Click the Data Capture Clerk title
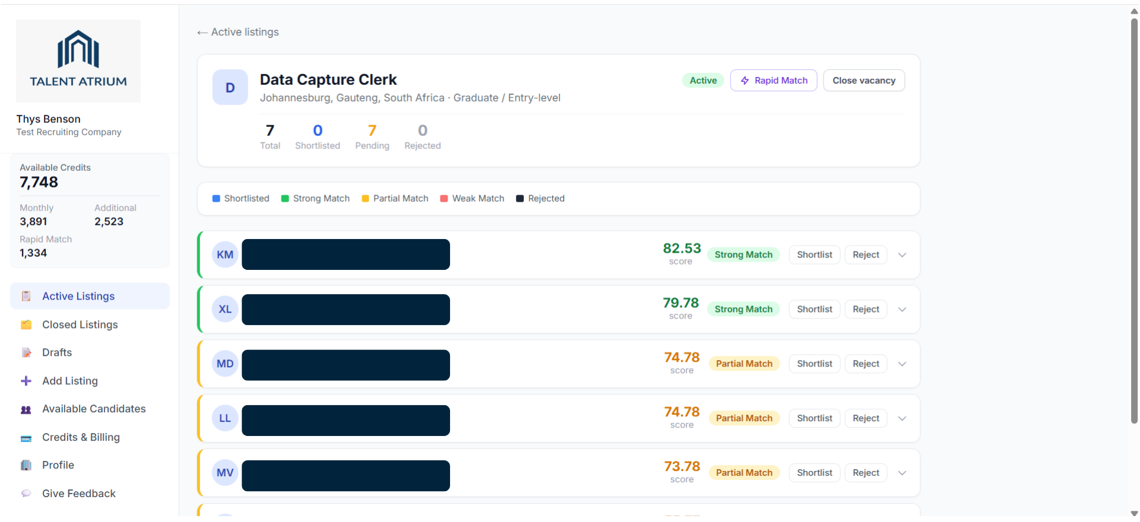The image size is (1140, 522). coord(328,79)
